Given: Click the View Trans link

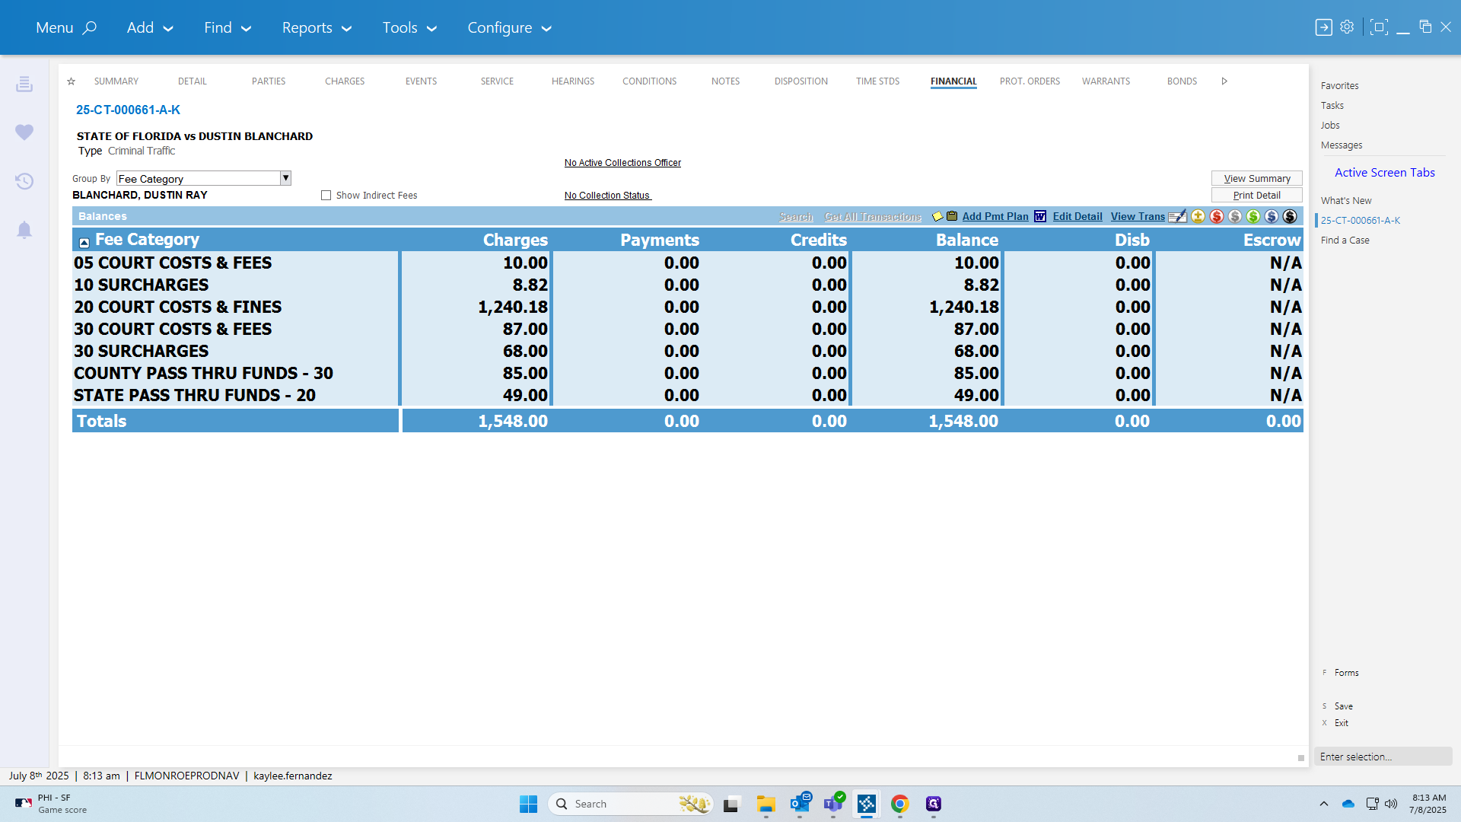Looking at the screenshot, I should click(1138, 217).
